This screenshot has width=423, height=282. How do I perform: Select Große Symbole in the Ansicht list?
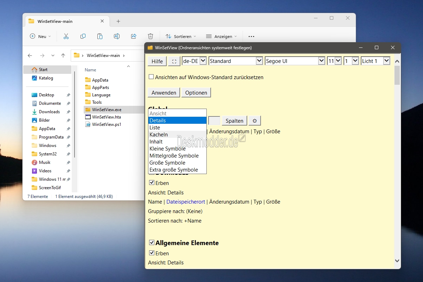[178, 163]
